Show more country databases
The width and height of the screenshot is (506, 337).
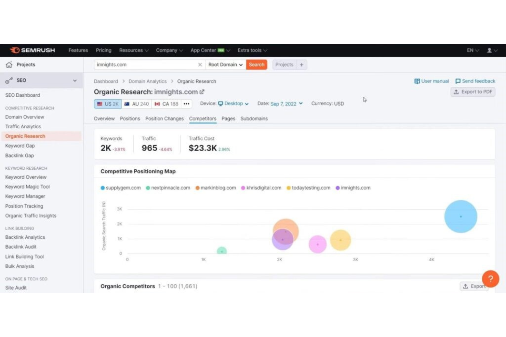click(x=186, y=104)
